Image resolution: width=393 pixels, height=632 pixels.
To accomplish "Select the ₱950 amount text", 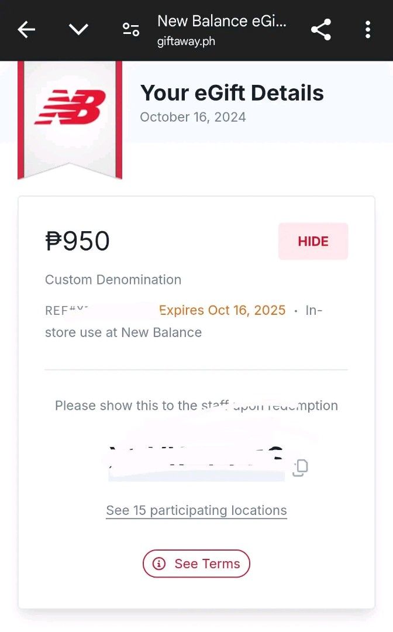I will click(77, 241).
